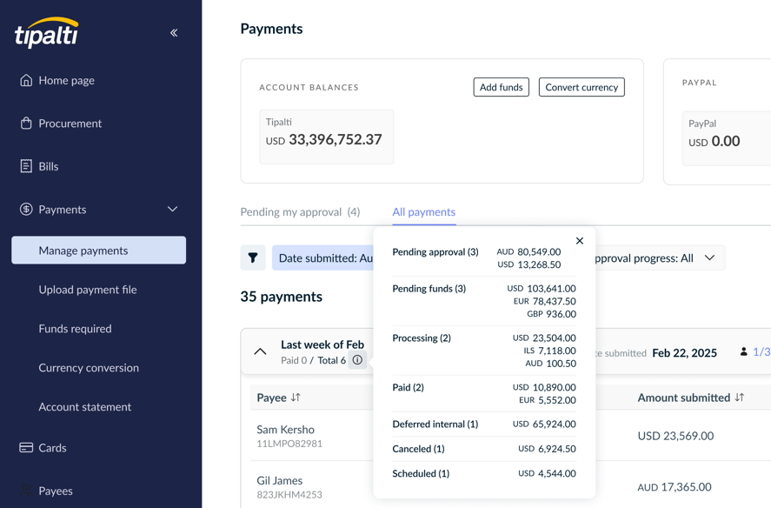The width and height of the screenshot is (771, 508).
Task: Click the info icon beside Total 6
Action: (x=357, y=360)
